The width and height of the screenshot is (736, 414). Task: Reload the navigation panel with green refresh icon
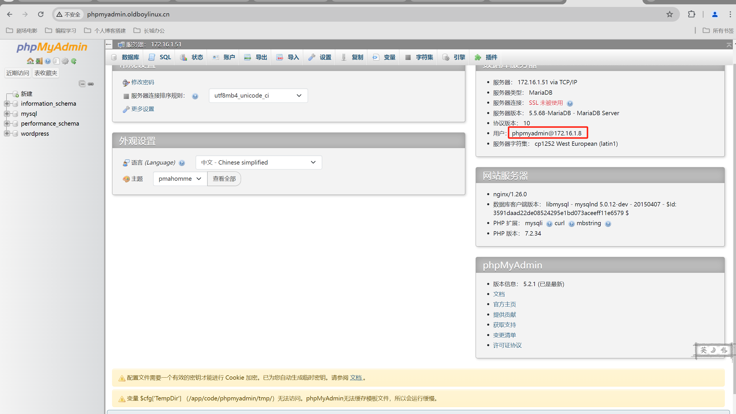pyautogui.click(x=74, y=61)
